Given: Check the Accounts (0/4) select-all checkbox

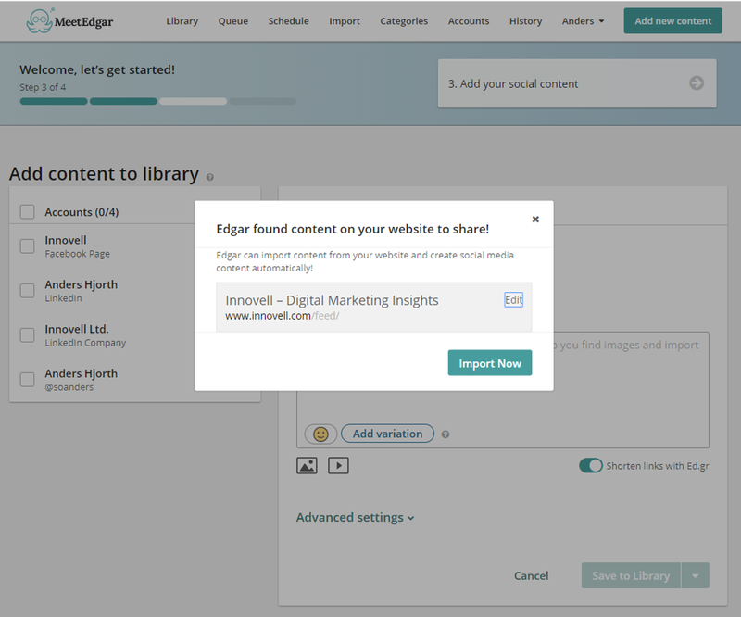Looking at the screenshot, I should coord(28,212).
